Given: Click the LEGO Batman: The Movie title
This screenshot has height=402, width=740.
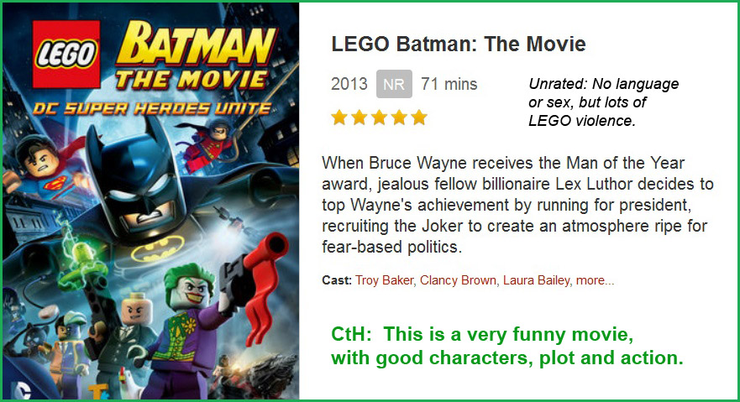Looking at the screenshot, I should (x=459, y=44).
